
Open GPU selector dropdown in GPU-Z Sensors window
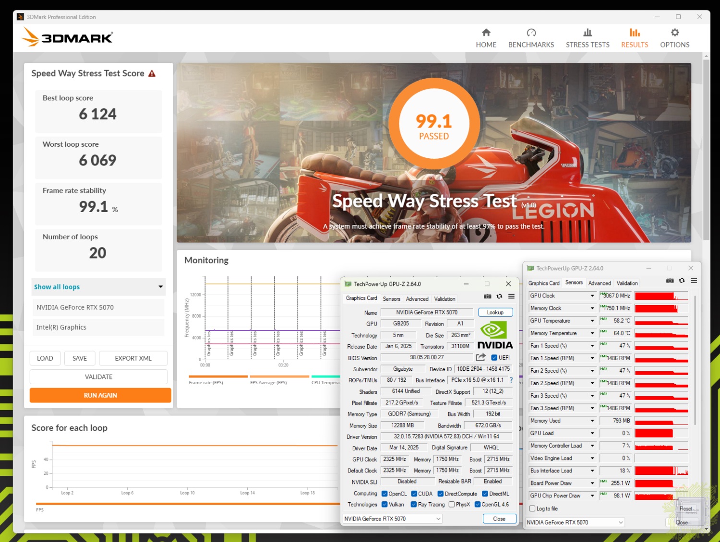tap(575, 522)
